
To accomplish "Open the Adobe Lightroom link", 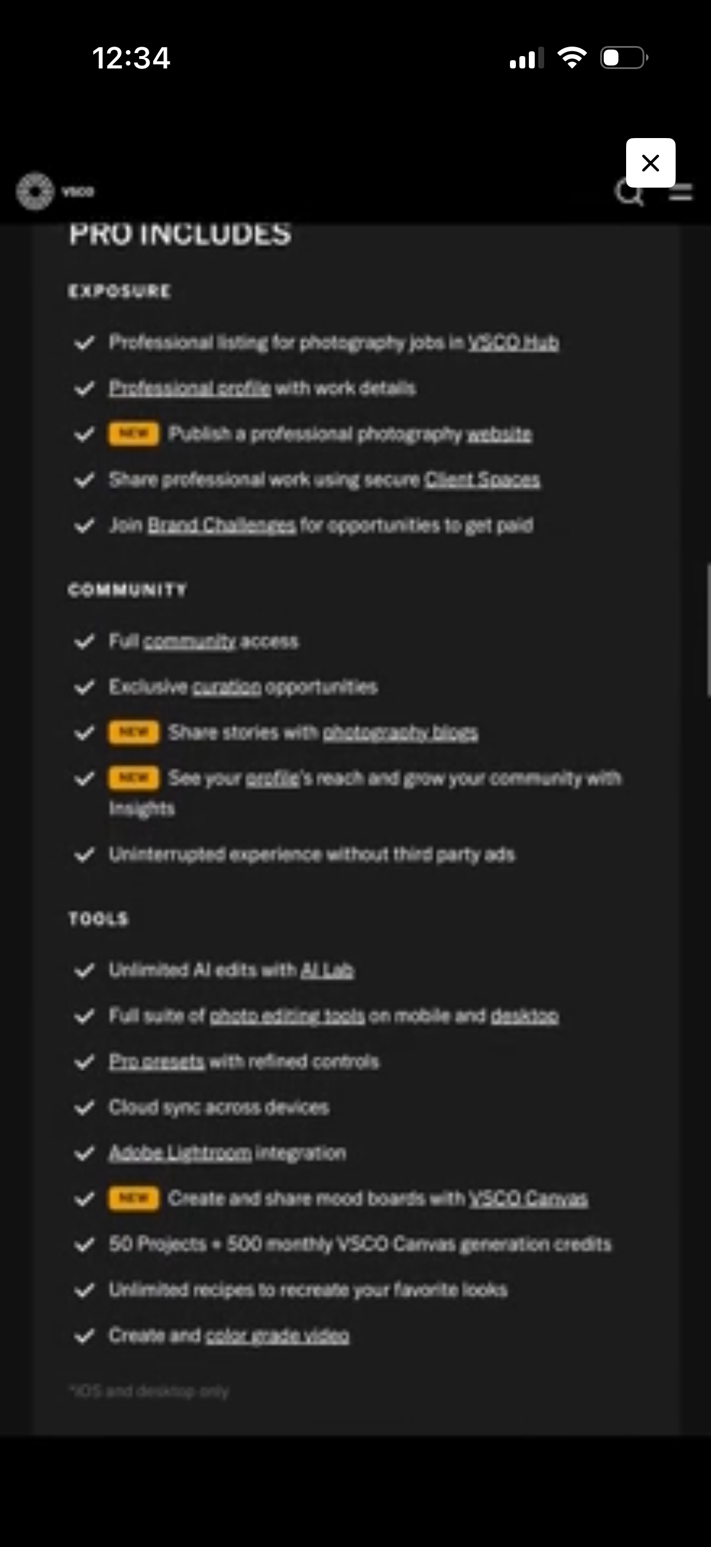I will (180, 1153).
